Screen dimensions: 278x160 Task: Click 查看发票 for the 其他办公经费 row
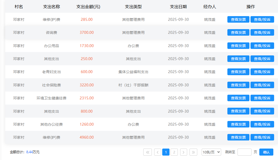point(238,124)
